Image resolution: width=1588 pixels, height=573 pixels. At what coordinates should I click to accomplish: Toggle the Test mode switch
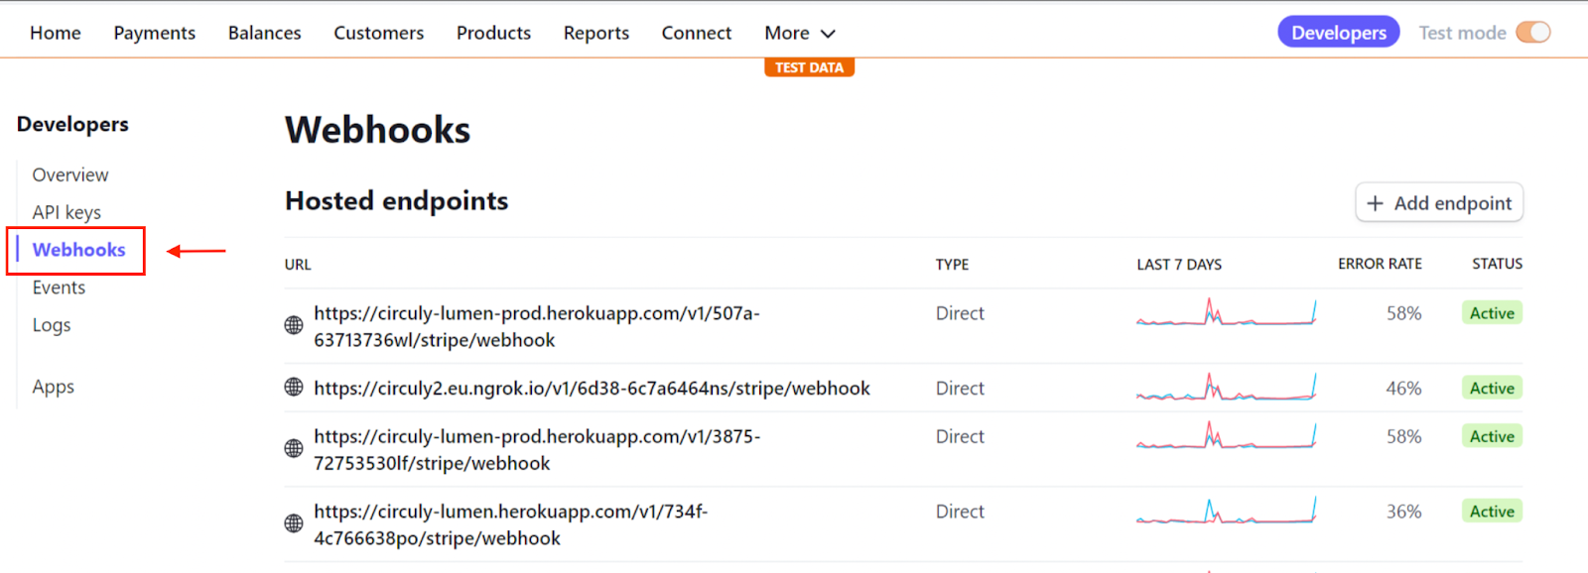1533,33
